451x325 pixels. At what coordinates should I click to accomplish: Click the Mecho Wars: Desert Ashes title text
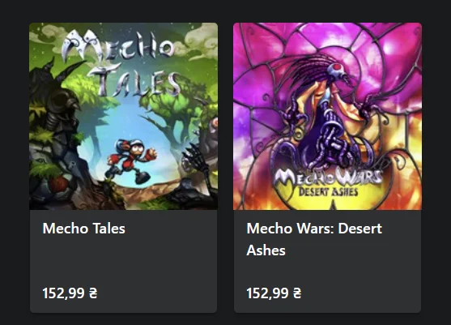pyautogui.click(x=314, y=239)
